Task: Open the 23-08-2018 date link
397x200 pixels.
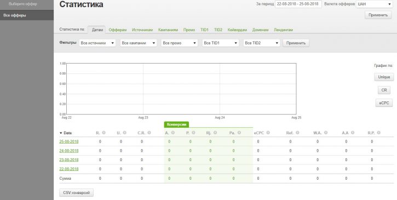Action: tap(69, 159)
